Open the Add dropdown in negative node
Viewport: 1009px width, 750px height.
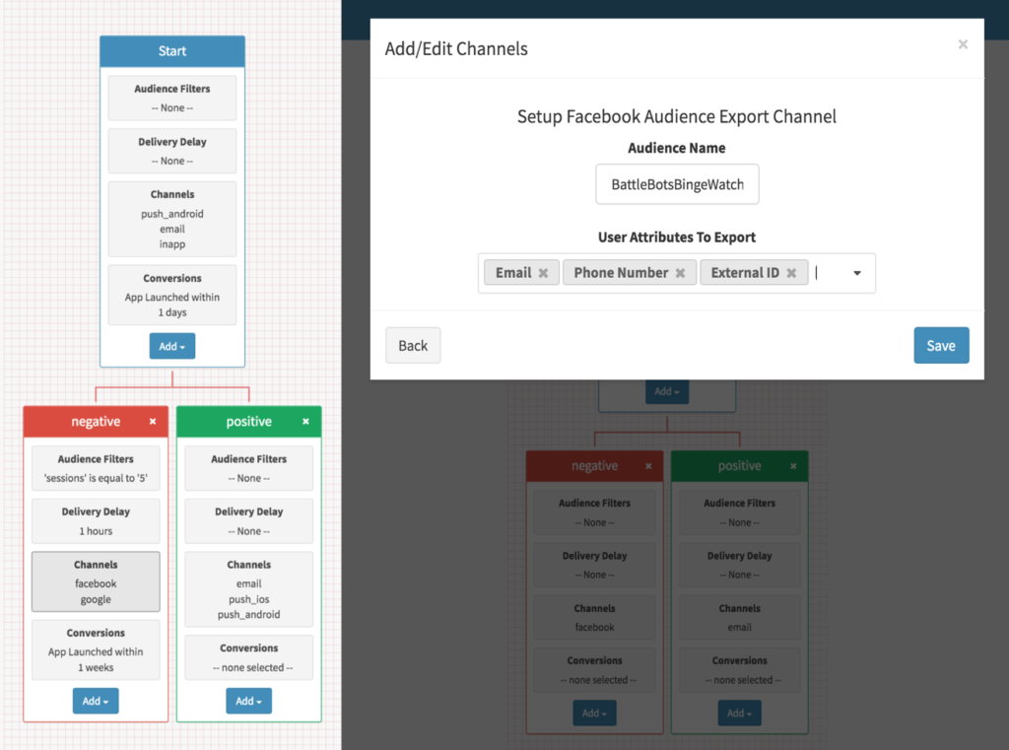(x=96, y=701)
